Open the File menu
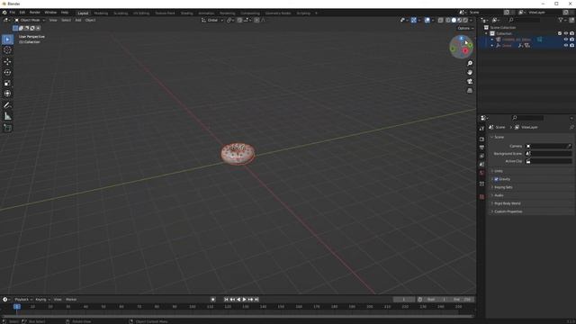Viewport: 576px width, 324px height. point(12,13)
